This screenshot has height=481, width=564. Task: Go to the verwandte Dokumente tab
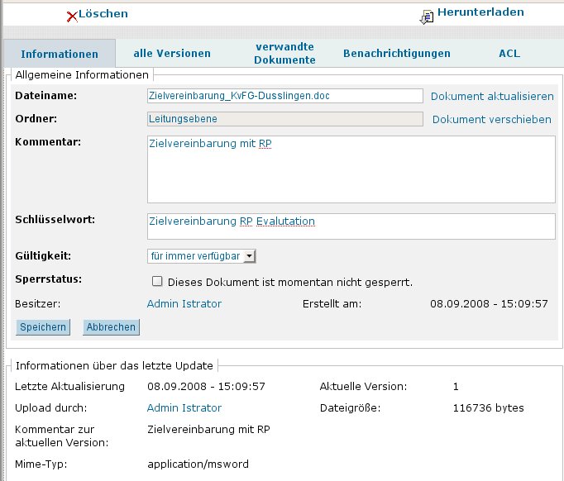[x=284, y=54]
